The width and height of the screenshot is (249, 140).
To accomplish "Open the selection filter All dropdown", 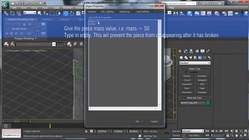I will (x=30, y=12).
